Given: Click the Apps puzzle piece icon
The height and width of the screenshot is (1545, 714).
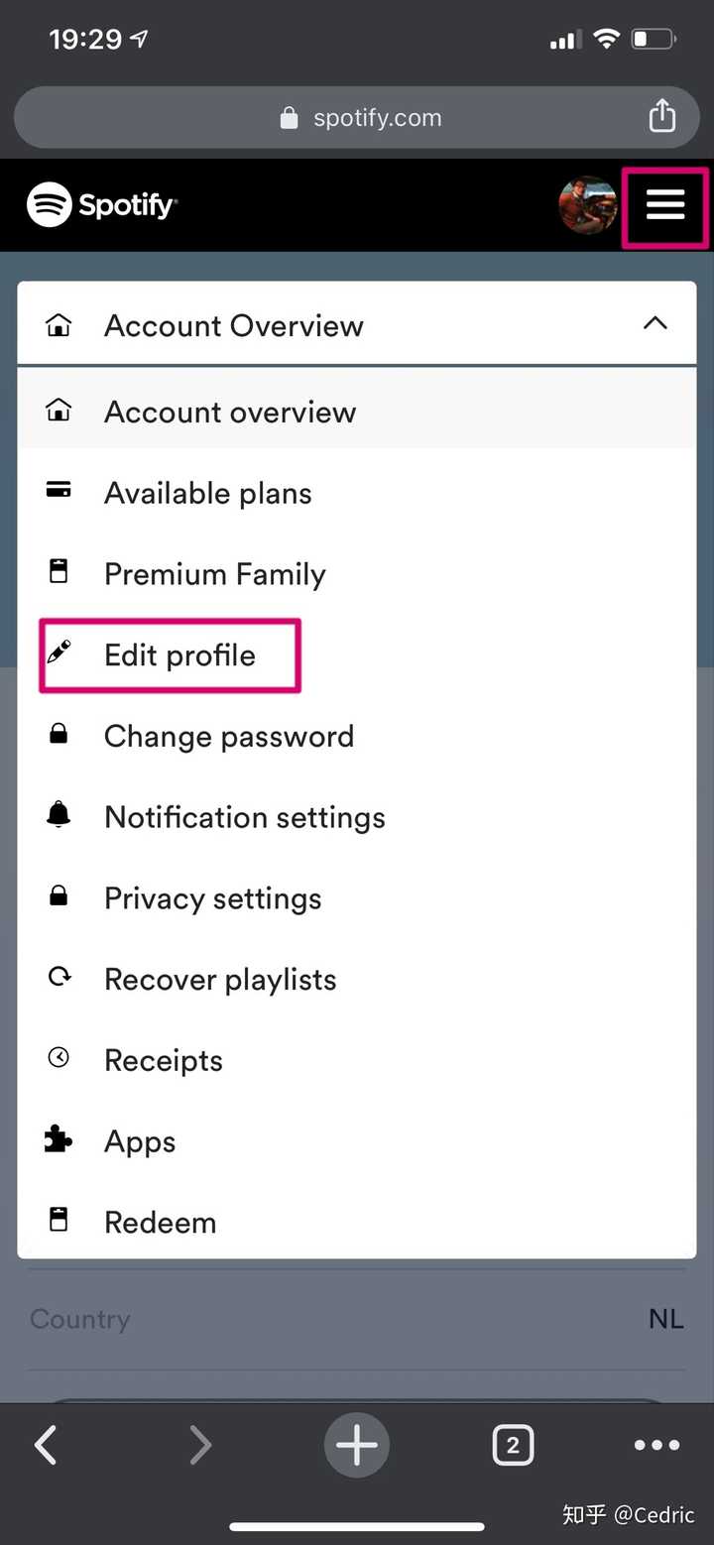Looking at the screenshot, I should [x=59, y=1139].
